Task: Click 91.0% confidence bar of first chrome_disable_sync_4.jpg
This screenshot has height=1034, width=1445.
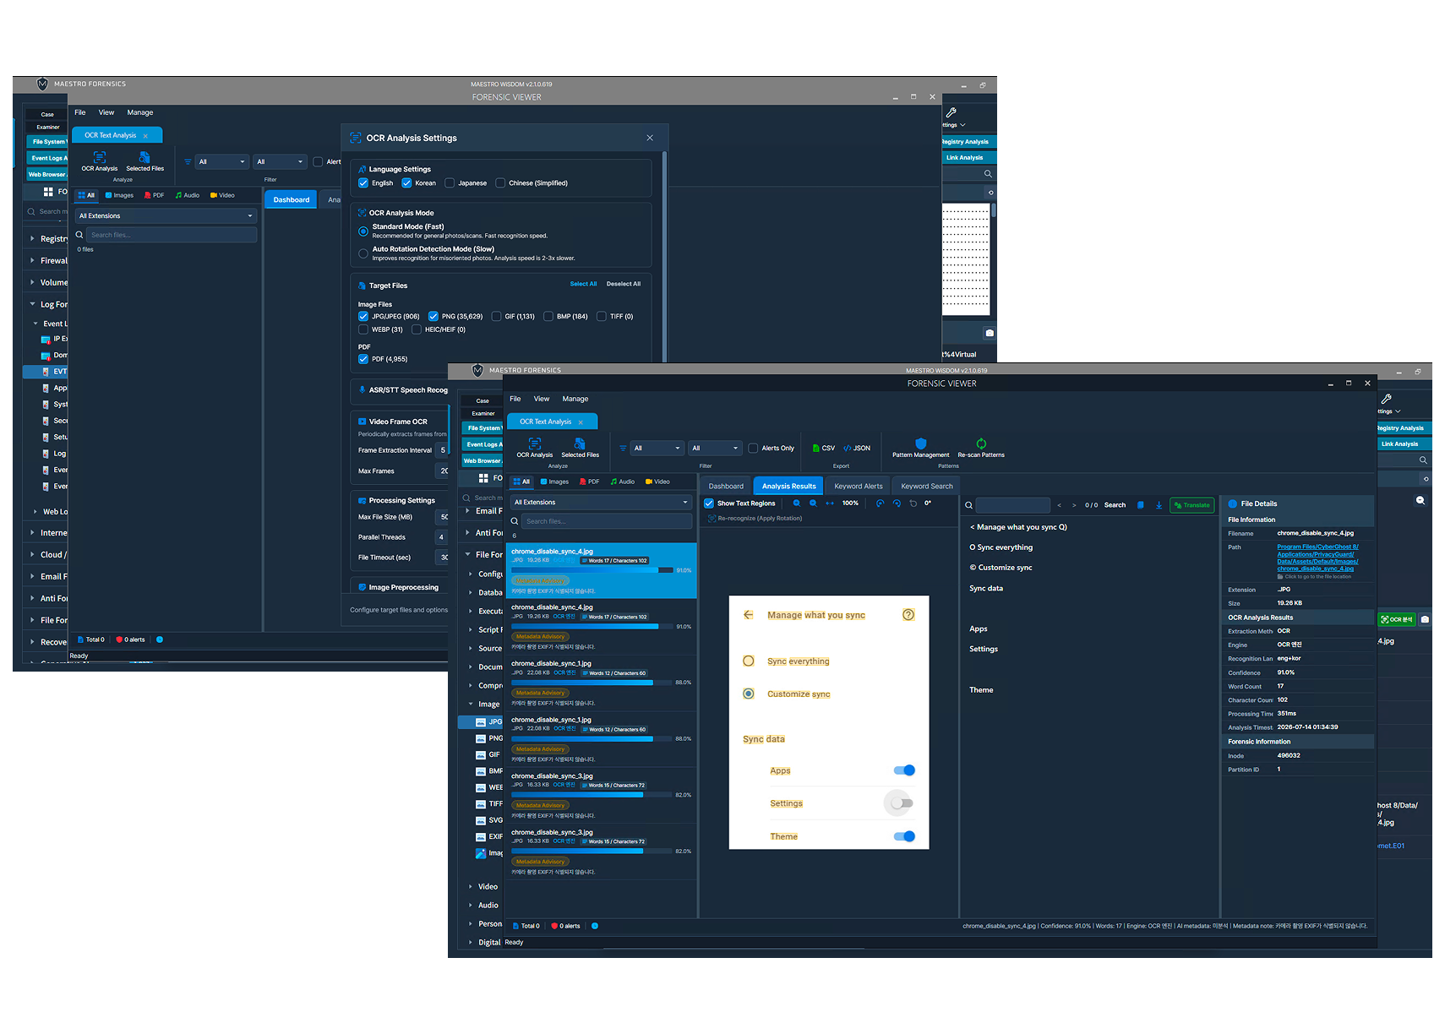Action: (594, 570)
